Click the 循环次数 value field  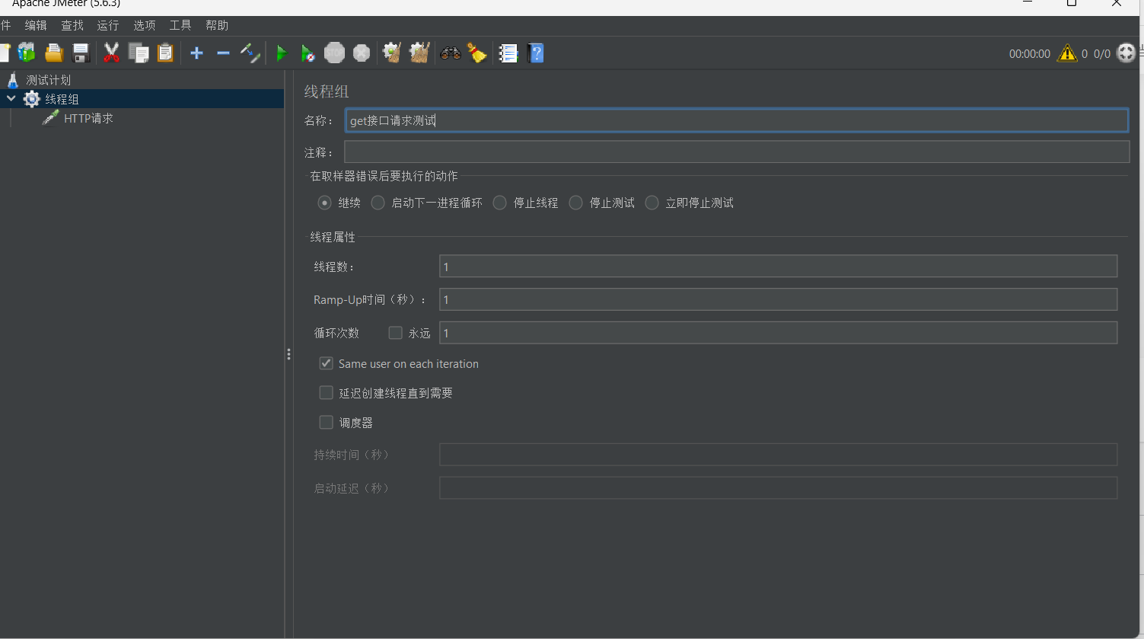tap(778, 333)
